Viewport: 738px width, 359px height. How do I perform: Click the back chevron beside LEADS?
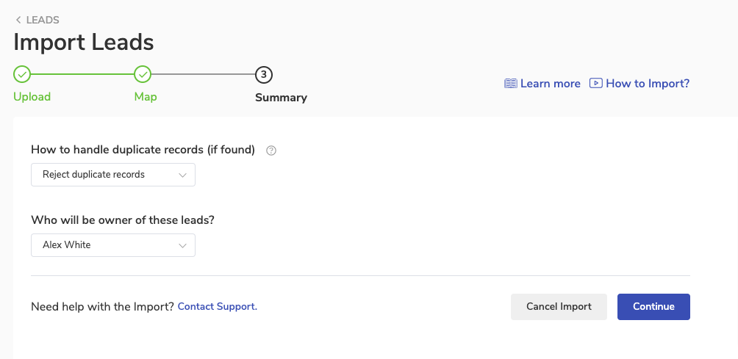click(18, 21)
